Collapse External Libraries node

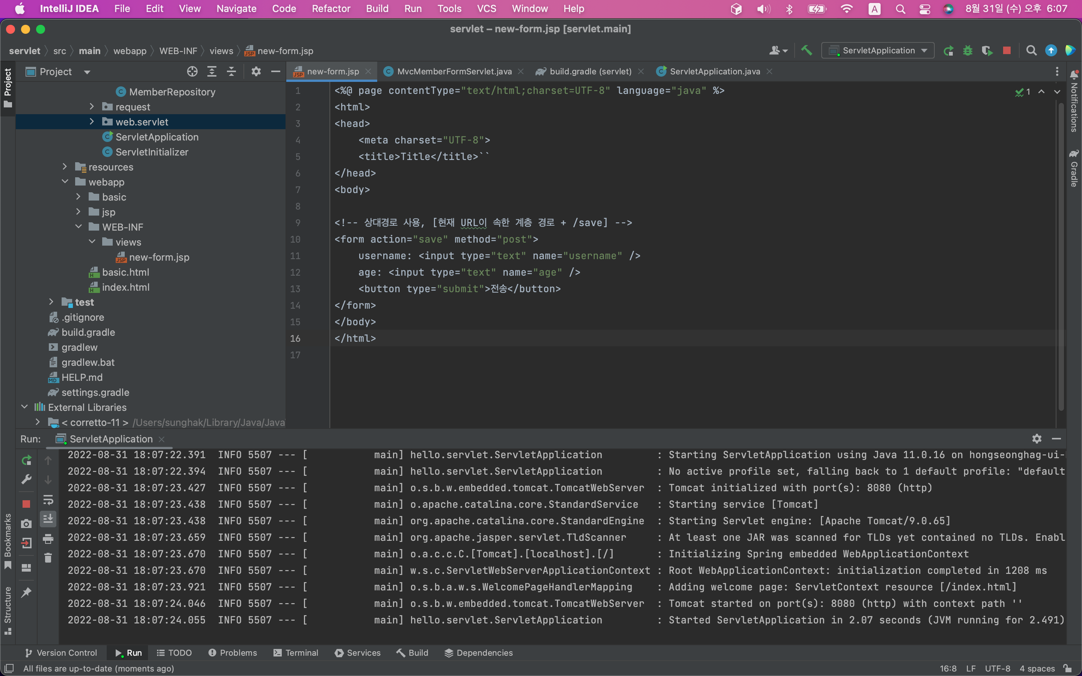tap(24, 407)
